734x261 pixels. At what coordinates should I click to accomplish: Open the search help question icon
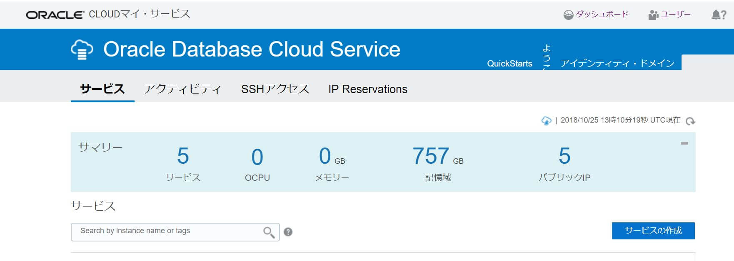point(288,232)
